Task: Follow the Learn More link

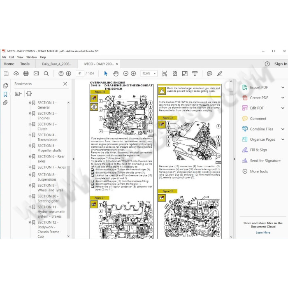Action: click(263, 232)
